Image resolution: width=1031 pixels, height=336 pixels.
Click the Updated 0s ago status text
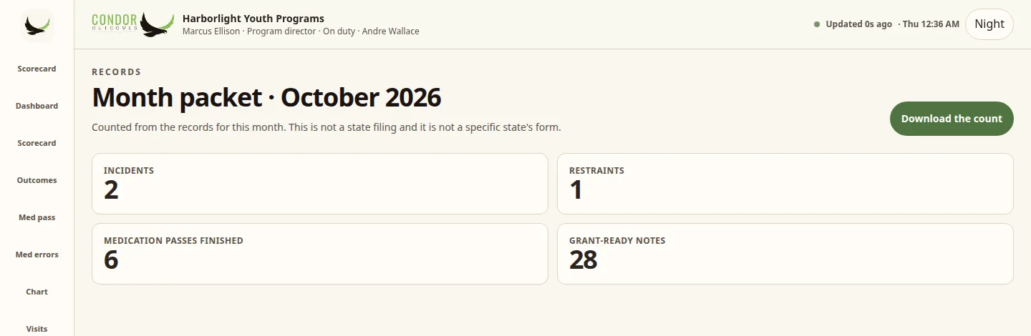(858, 24)
